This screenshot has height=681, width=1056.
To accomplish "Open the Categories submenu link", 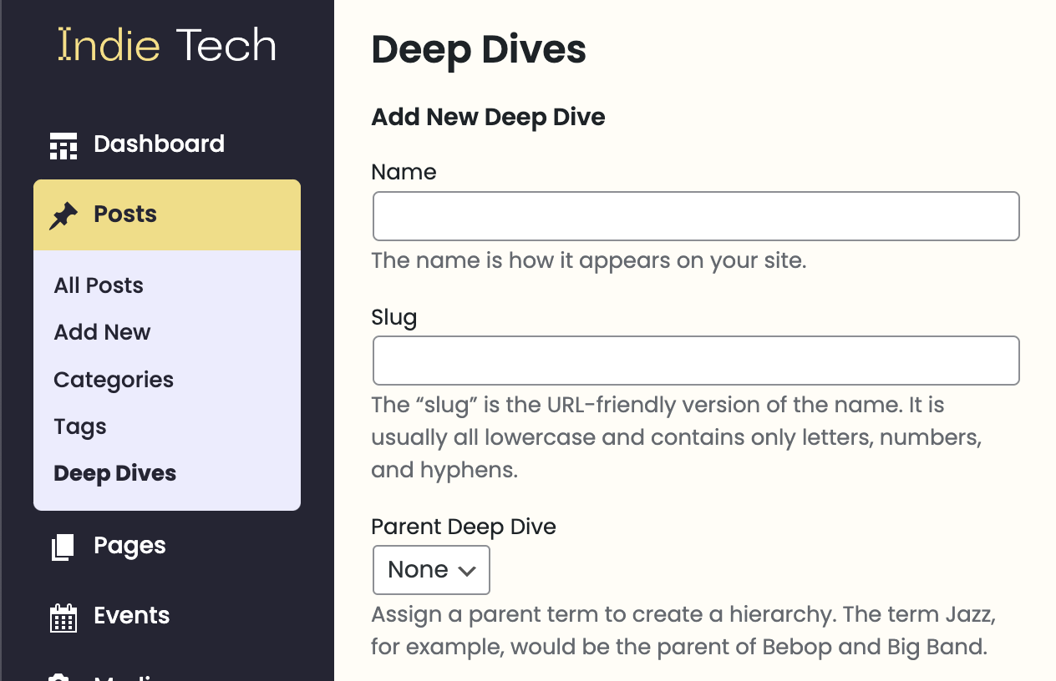I will click(x=114, y=380).
